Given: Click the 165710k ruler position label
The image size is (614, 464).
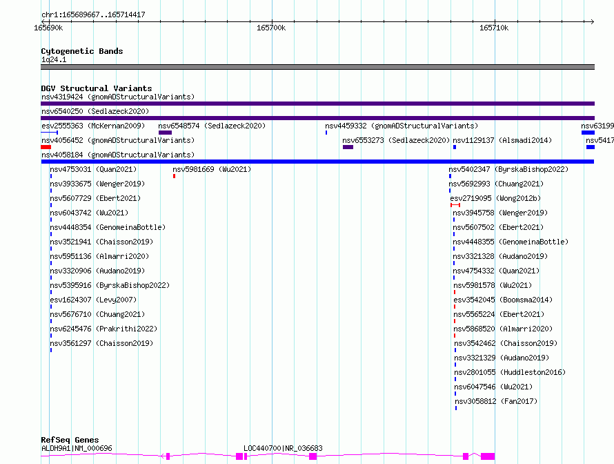Looking at the screenshot, I should pos(494,28).
